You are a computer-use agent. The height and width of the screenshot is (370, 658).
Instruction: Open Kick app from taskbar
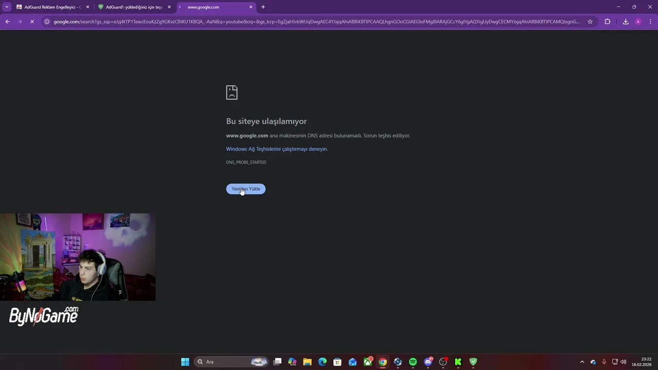458,362
